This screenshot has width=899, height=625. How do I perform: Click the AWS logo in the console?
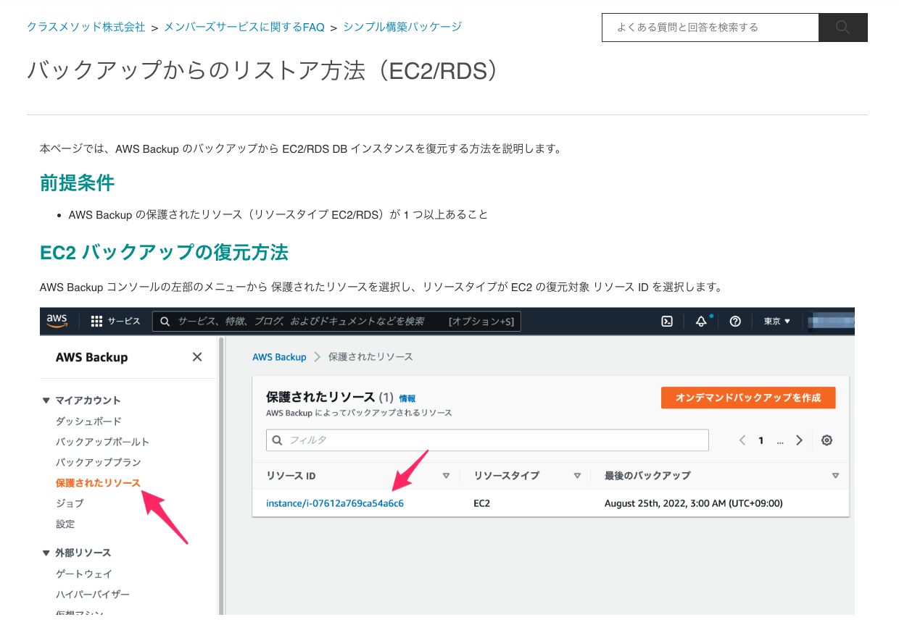(x=57, y=321)
